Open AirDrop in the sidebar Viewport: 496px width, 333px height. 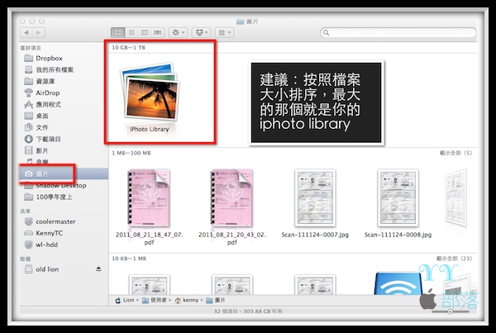pyautogui.click(x=42, y=93)
